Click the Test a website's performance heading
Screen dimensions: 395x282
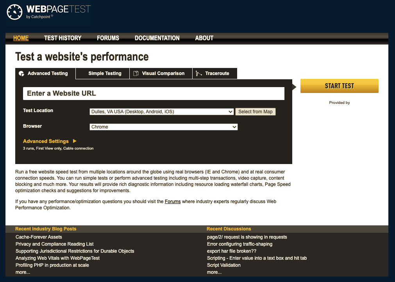[82, 57]
